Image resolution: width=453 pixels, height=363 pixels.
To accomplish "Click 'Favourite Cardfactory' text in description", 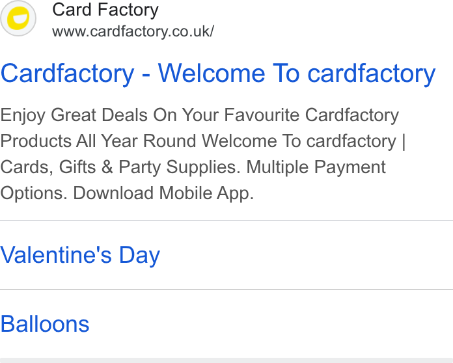I will click(311, 115).
